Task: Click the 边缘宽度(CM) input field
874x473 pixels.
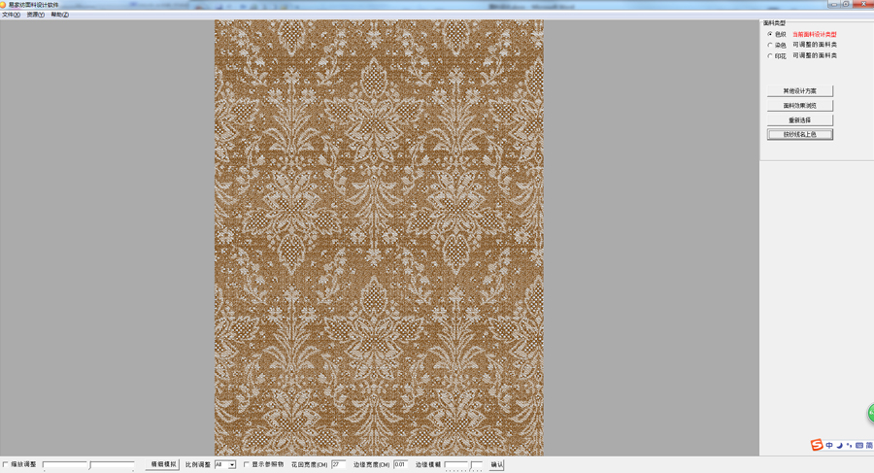Action: (400, 464)
